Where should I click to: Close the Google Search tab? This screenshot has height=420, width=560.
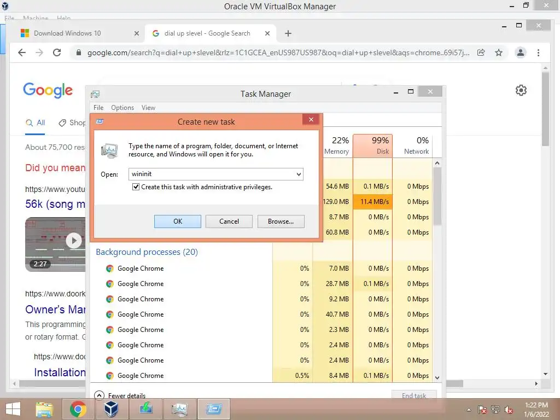[267, 33]
